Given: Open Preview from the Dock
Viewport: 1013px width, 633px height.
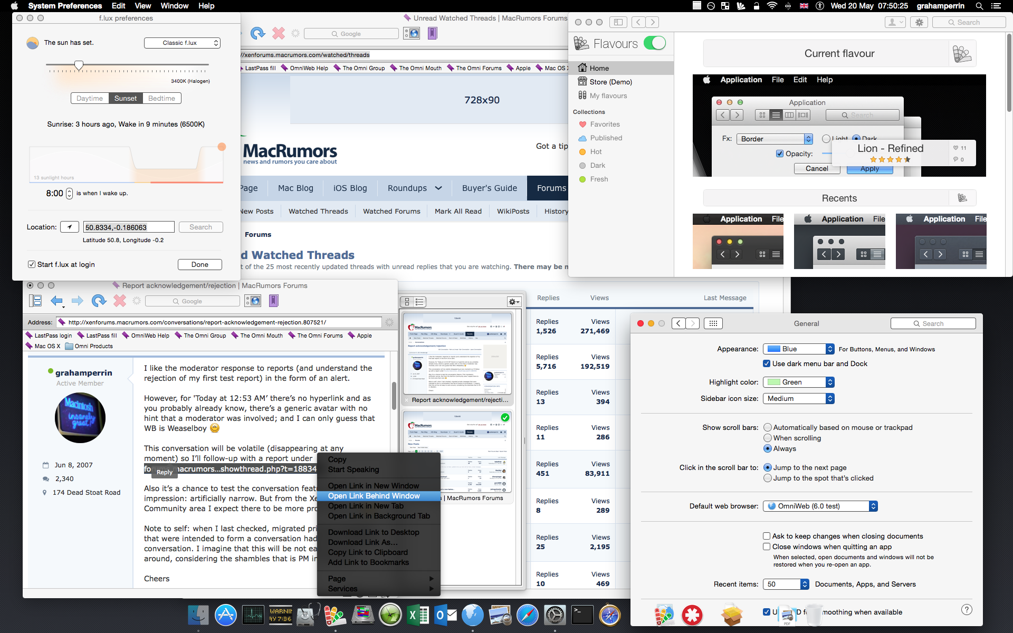Looking at the screenshot, I should pos(500,615).
